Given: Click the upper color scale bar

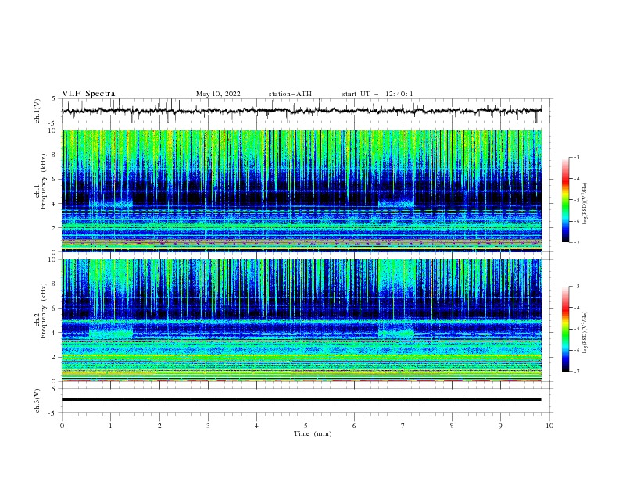Looking at the screenshot, I should pyautogui.click(x=565, y=200).
